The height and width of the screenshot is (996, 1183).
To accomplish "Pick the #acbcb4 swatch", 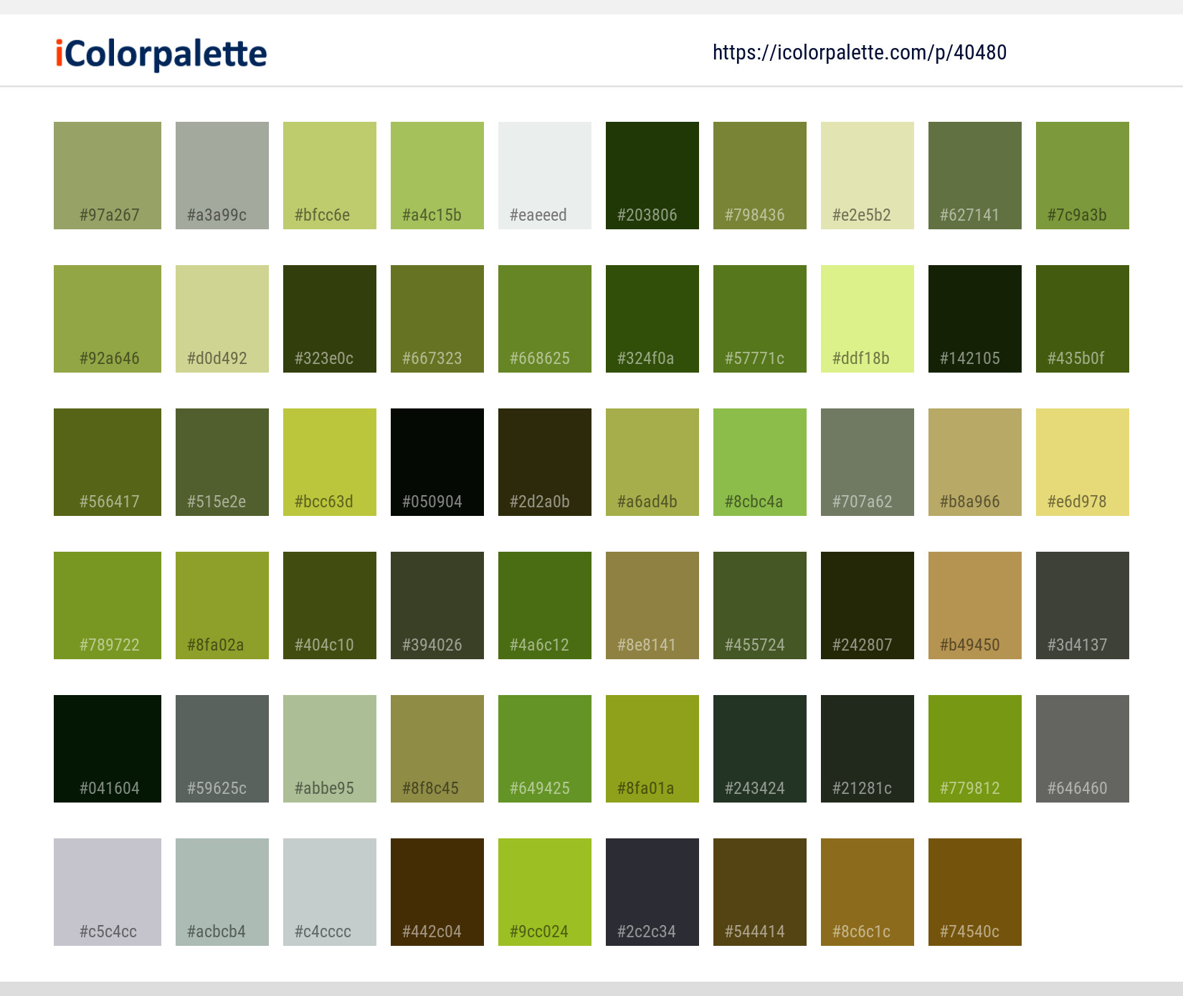I will (x=222, y=892).
